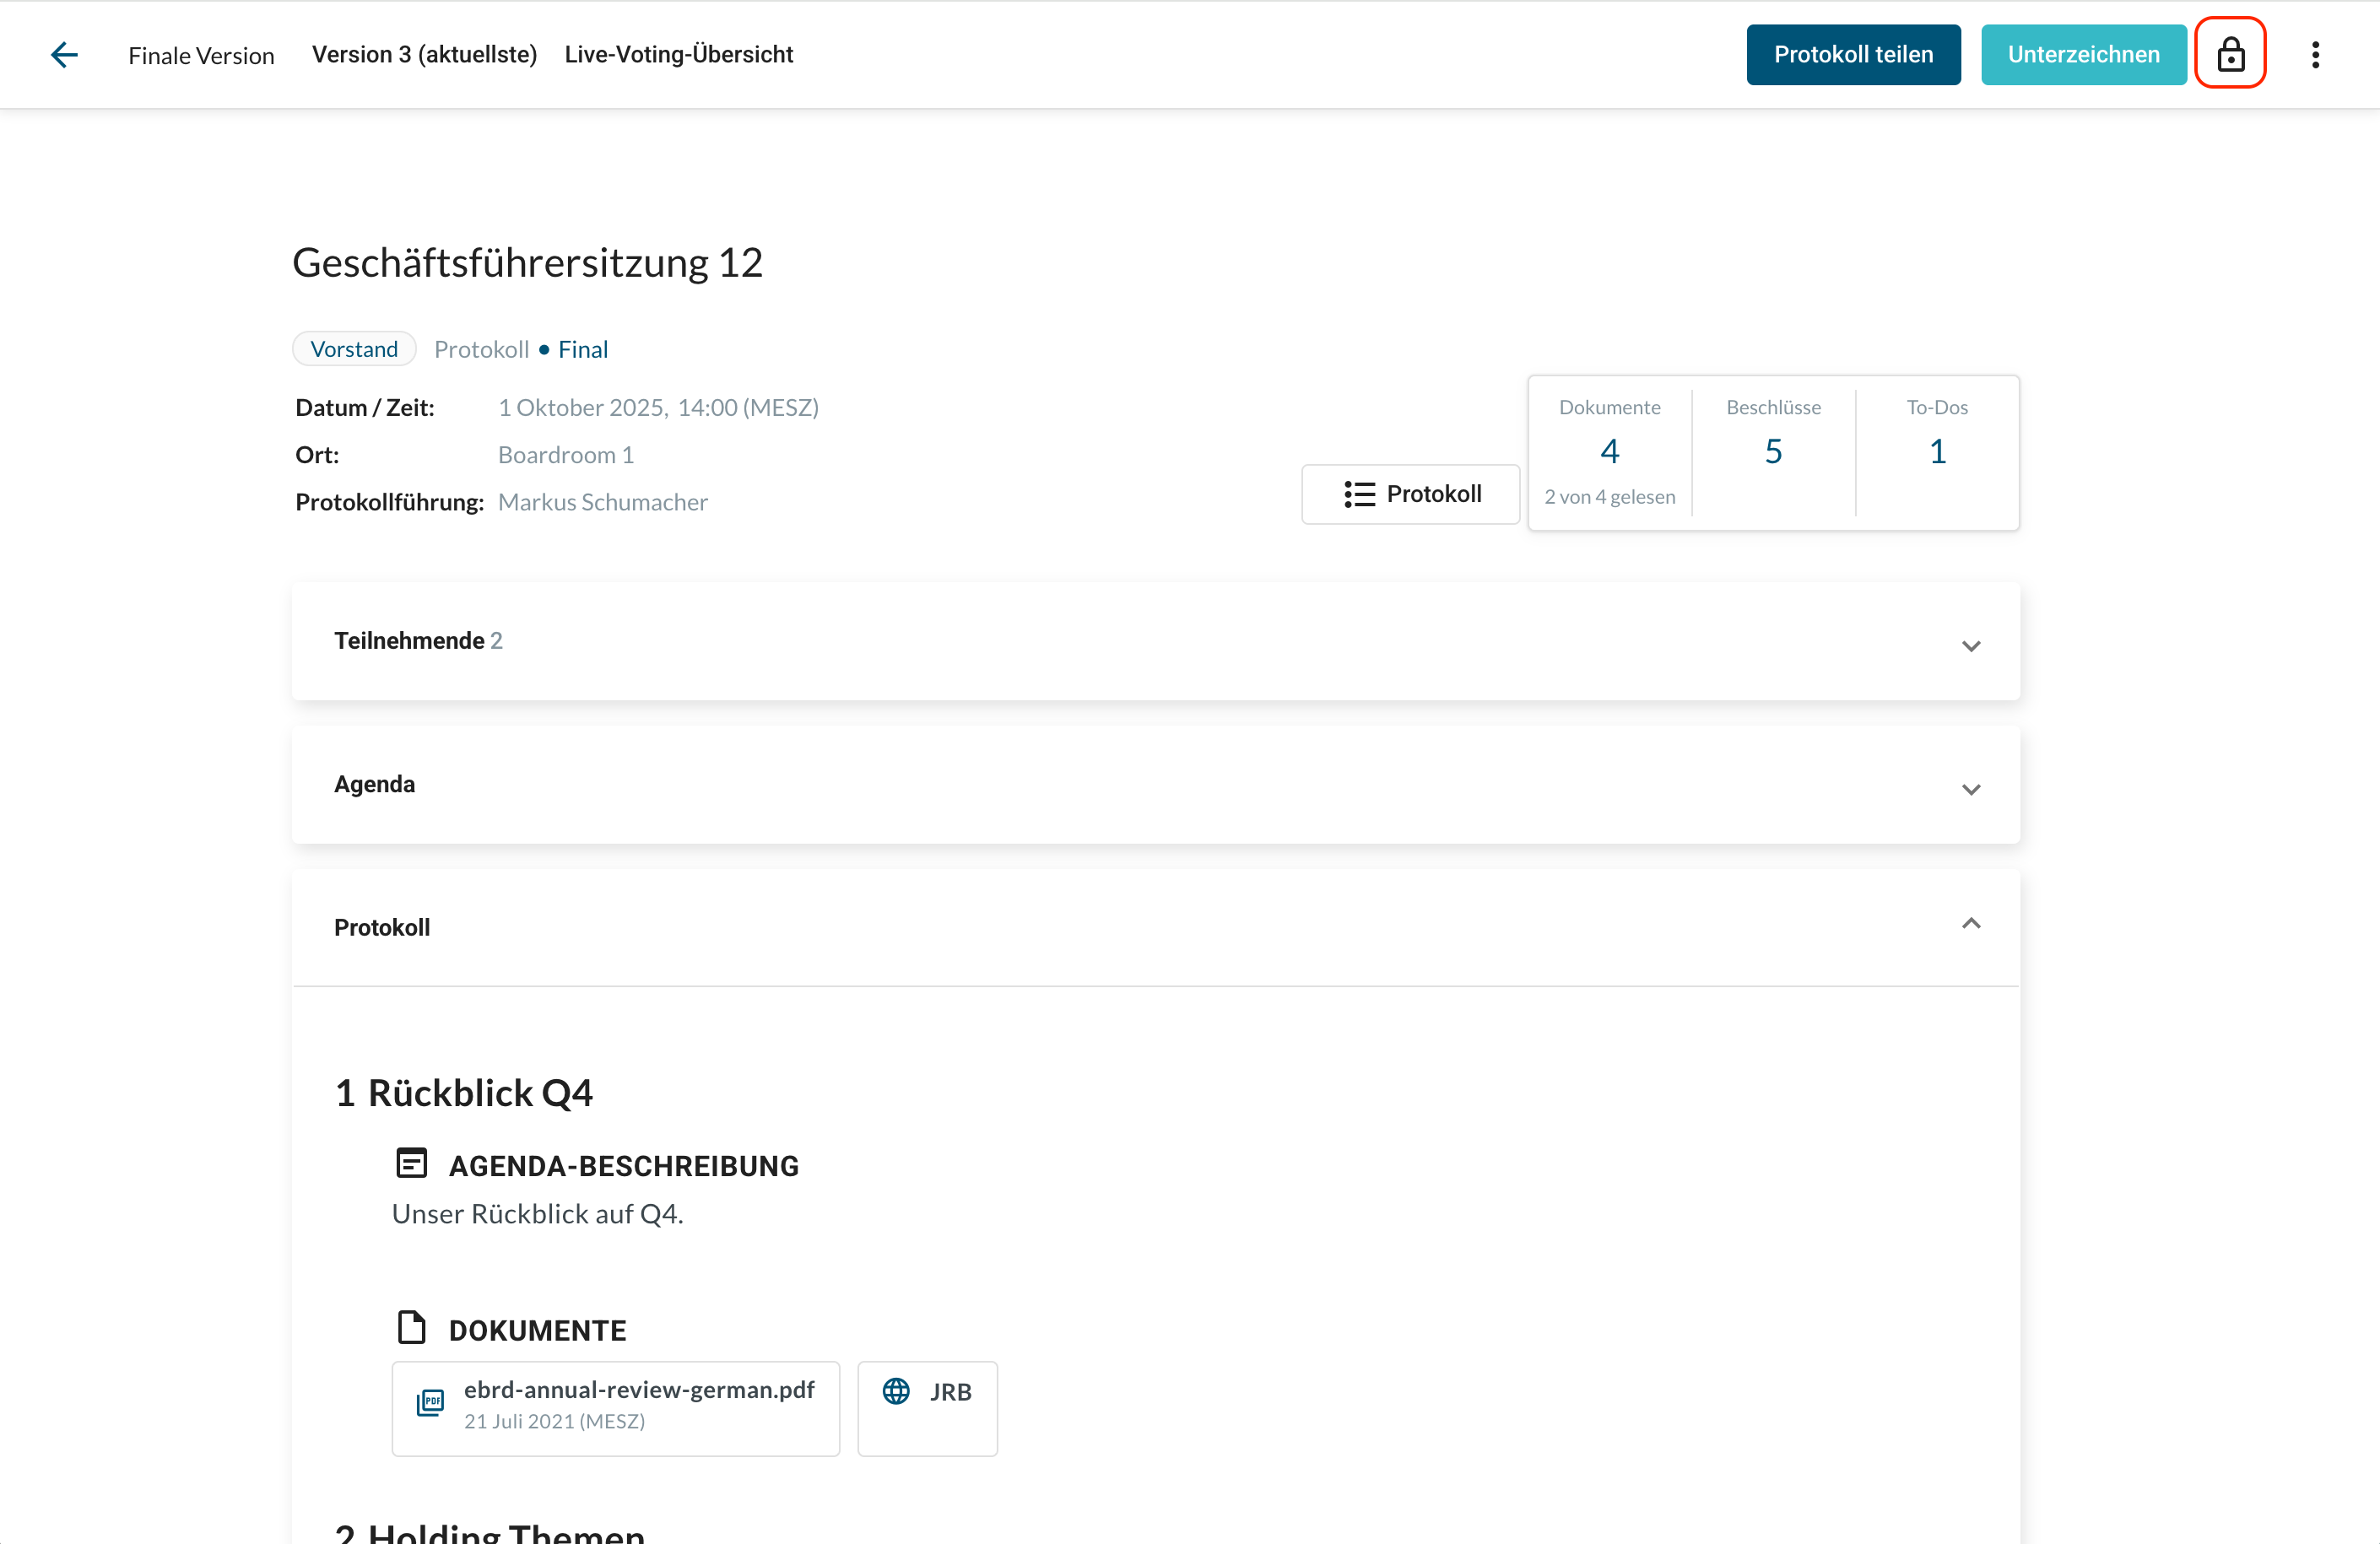The width and height of the screenshot is (2380, 1544).
Task: Open Version 3 (aktuellste) tab
Action: pos(424,54)
